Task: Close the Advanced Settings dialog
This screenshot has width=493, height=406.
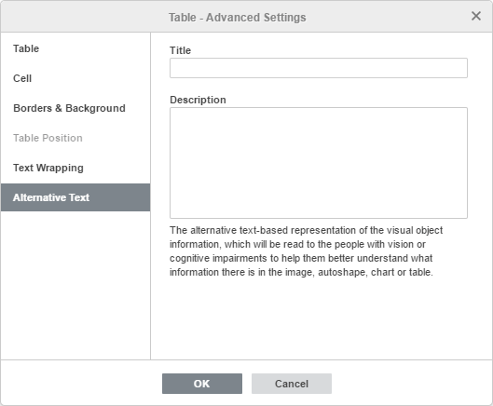Action: point(476,16)
